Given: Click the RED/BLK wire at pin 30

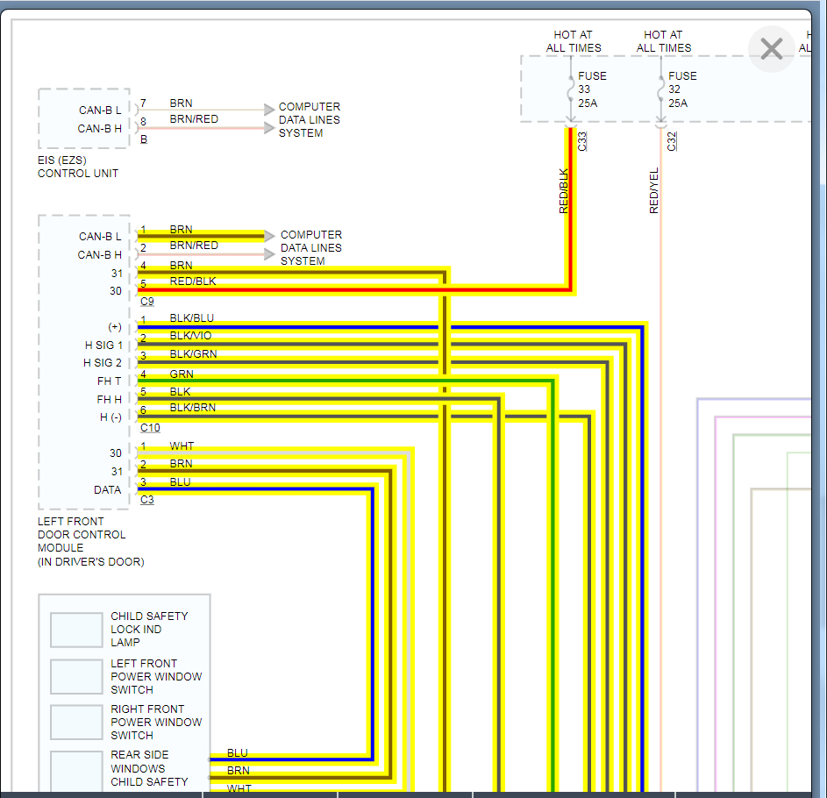Looking at the screenshot, I should [351, 289].
